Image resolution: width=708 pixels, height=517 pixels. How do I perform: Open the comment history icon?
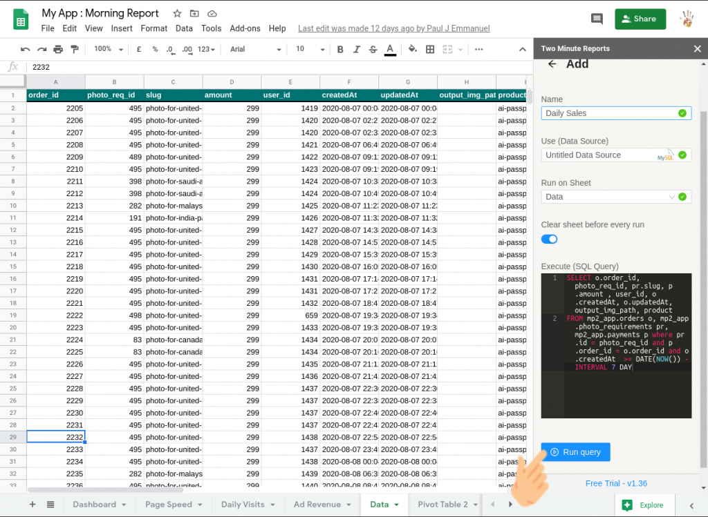tap(597, 19)
